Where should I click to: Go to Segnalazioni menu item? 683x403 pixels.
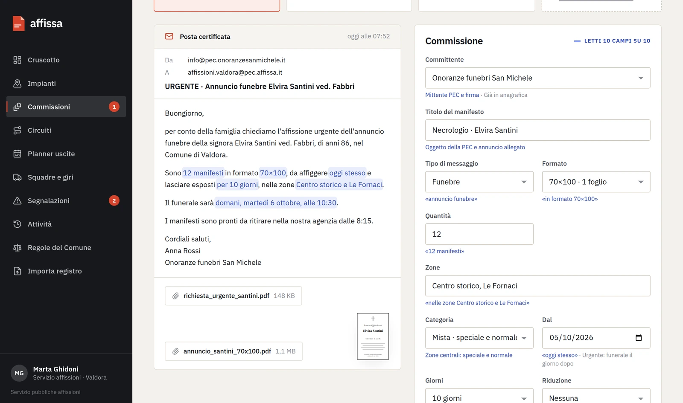click(66, 200)
